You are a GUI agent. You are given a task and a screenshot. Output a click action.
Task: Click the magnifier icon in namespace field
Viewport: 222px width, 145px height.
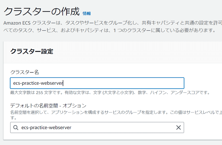[16, 127]
